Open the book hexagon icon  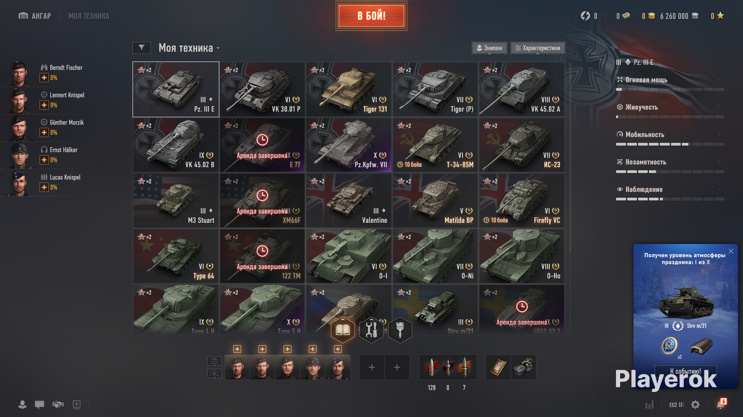343,330
